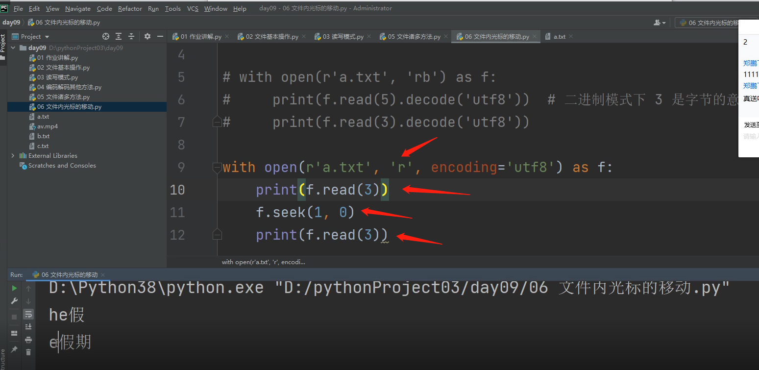
Task: Open the File menu
Action: coord(18,8)
